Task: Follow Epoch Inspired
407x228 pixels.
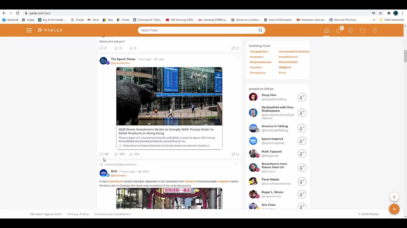Action: tap(302, 141)
